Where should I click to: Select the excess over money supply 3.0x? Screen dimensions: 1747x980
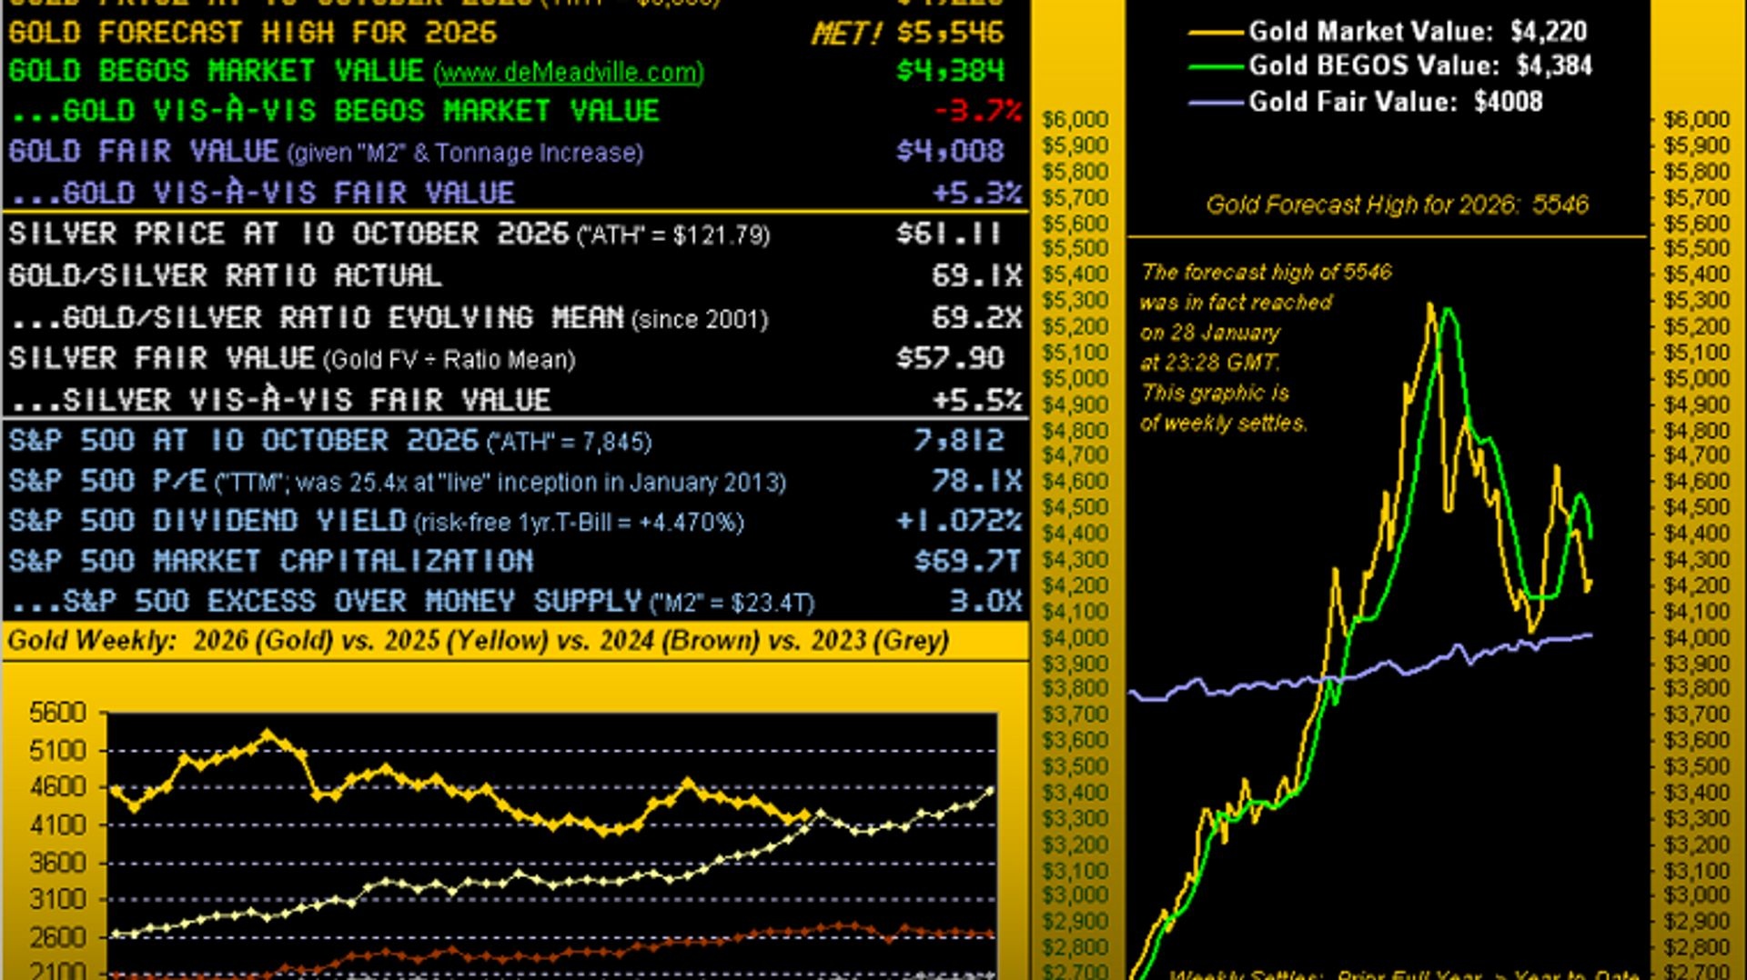tap(986, 601)
